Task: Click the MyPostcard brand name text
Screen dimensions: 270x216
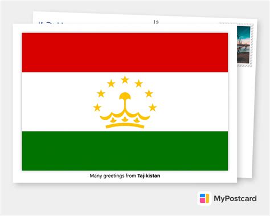Action: click(x=235, y=198)
